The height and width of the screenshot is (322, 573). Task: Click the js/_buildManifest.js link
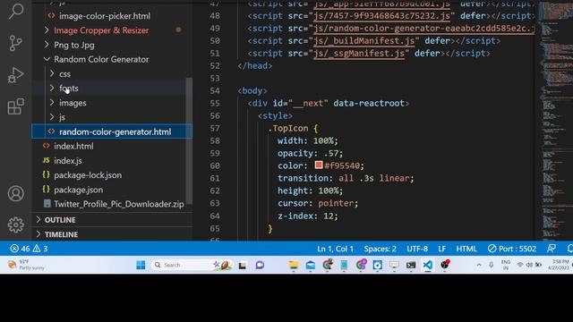pos(364,41)
